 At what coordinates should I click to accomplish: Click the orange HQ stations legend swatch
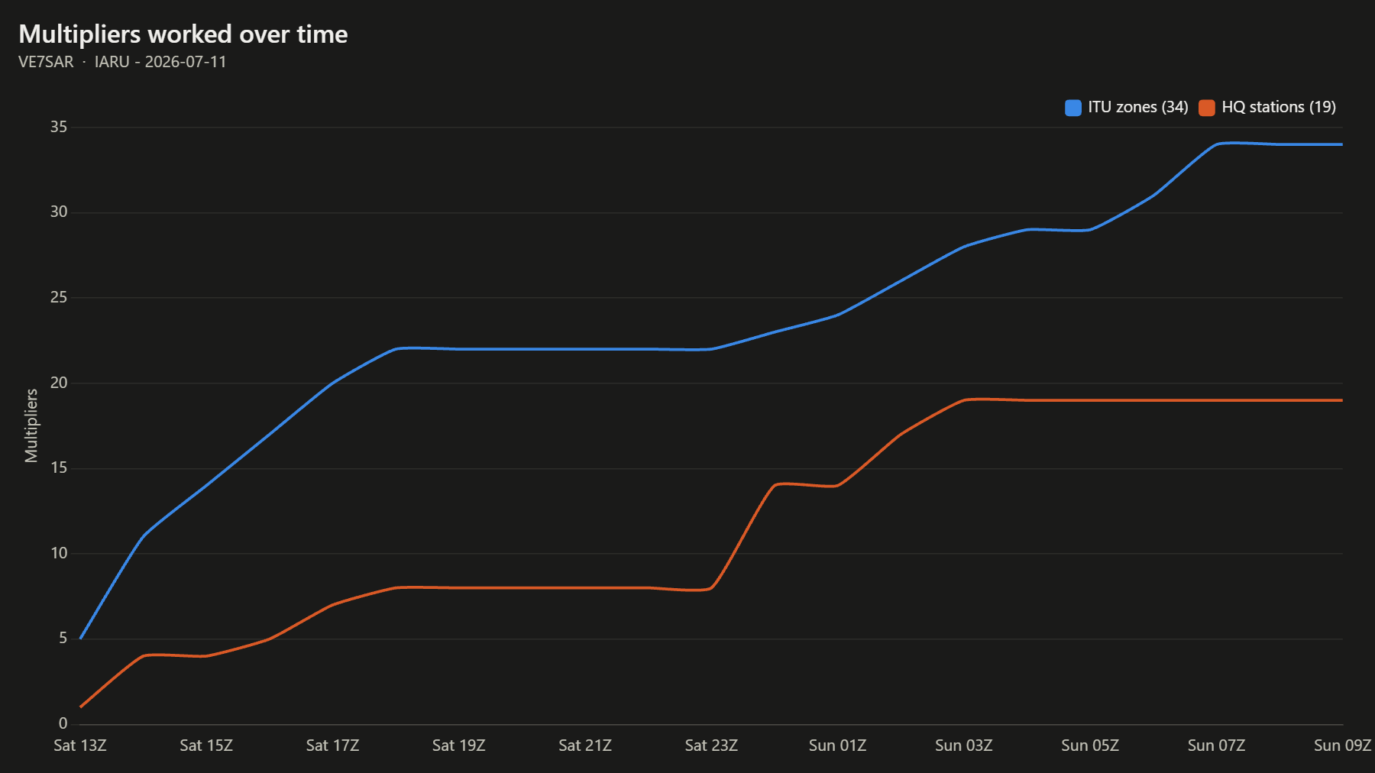(x=1207, y=108)
